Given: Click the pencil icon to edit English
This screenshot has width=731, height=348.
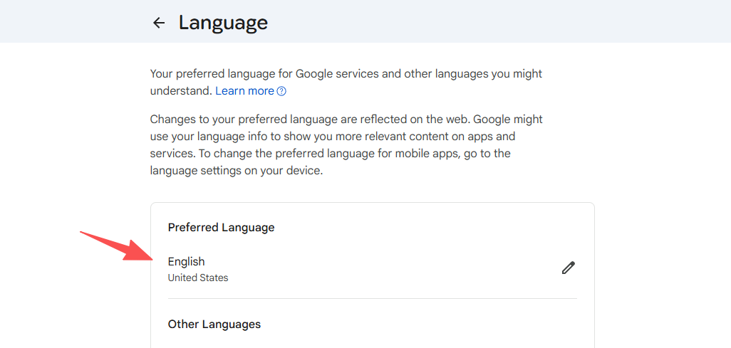Looking at the screenshot, I should pyautogui.click(x=568, y=268).
